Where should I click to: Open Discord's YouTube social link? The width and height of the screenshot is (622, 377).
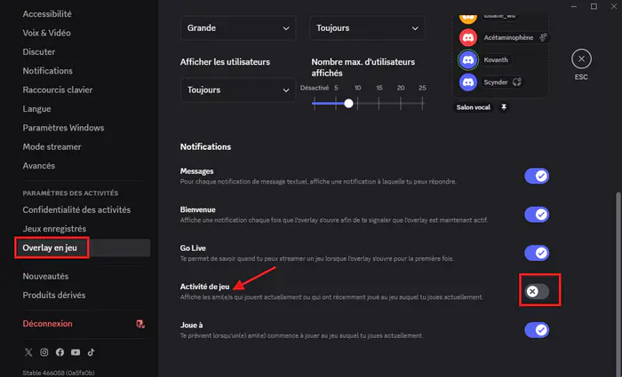76,352
